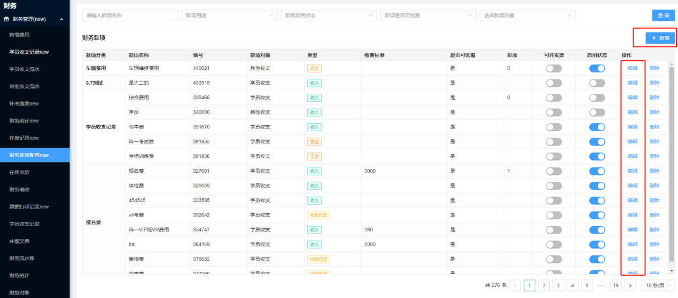The width and height of the screenshot is (678, 298).
Task: Disable 启用状态 toggle for 车辆维修费用
Action: coord(597,68)
